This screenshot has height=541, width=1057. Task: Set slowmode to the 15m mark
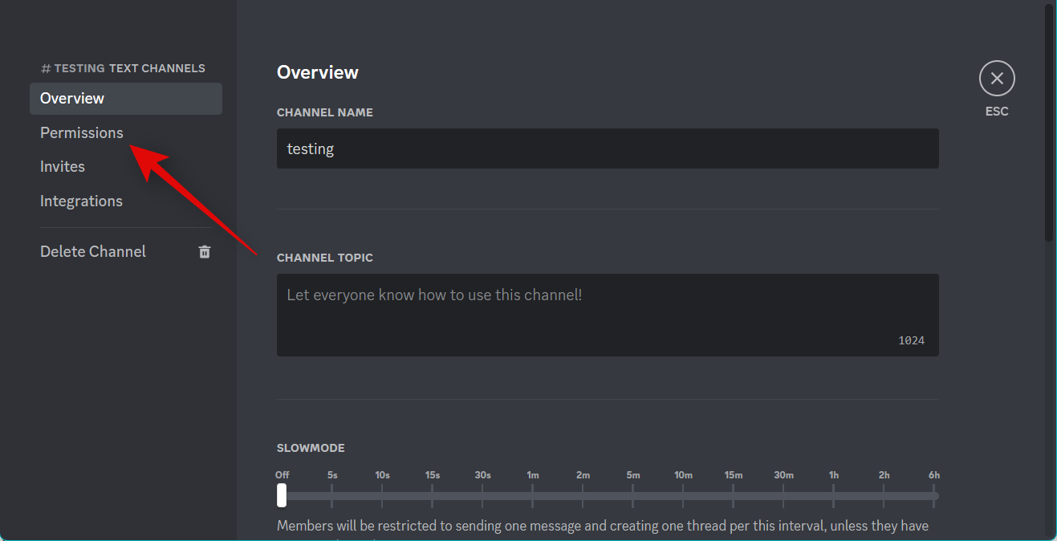(x=734, y=495)
